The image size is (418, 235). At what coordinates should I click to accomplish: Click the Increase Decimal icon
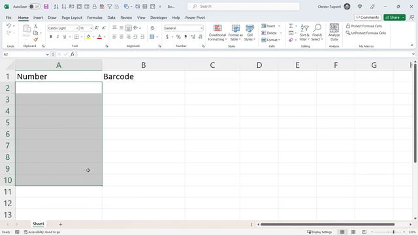coord(193,37)
